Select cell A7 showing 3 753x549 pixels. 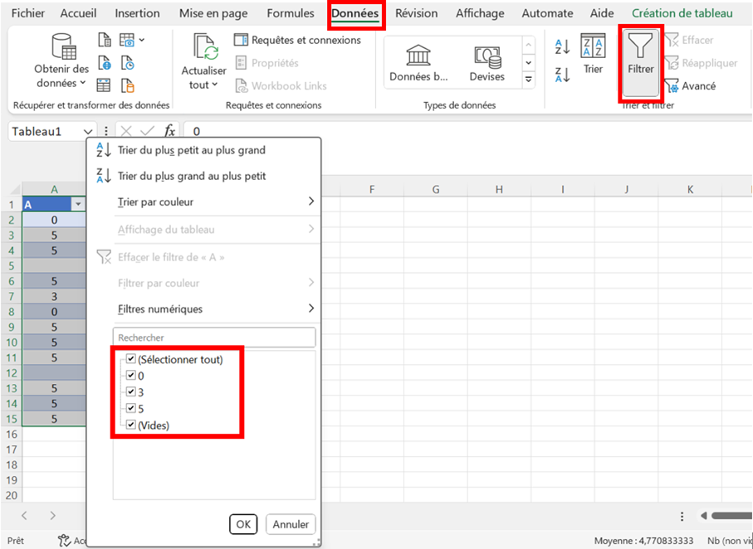54,297
